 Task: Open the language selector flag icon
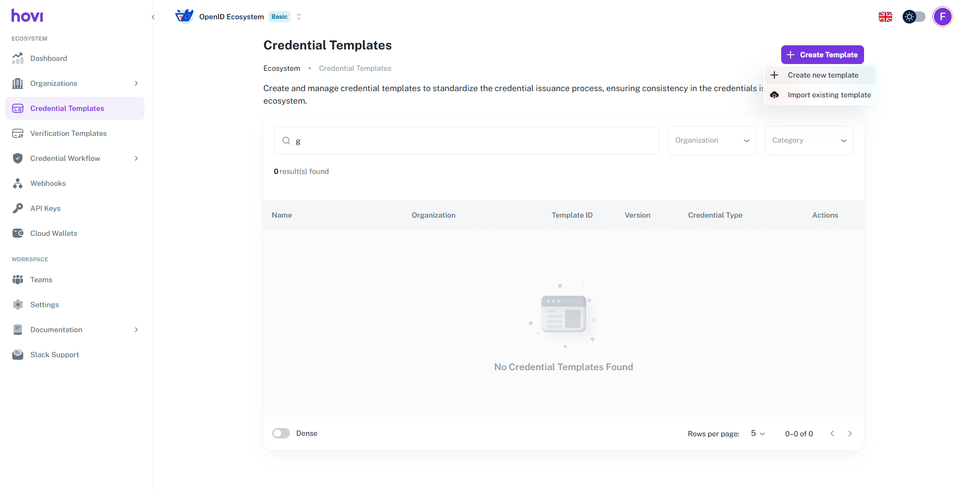(x=885, y=17)
